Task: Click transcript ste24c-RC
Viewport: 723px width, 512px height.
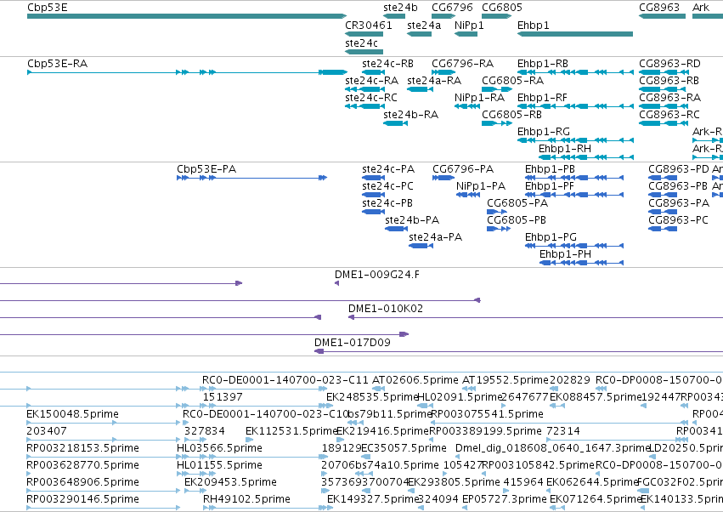Action: coord(371,98)
